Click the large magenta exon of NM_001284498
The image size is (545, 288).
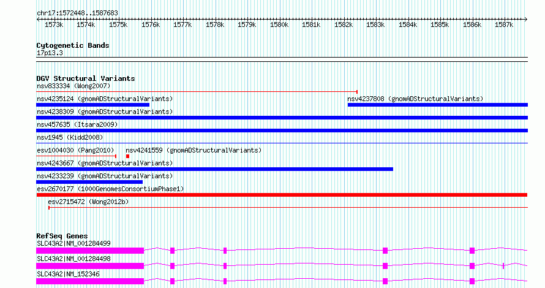pos(90,266)
